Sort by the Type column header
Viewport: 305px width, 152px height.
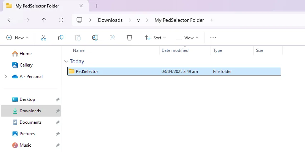(x=217, y=50)
